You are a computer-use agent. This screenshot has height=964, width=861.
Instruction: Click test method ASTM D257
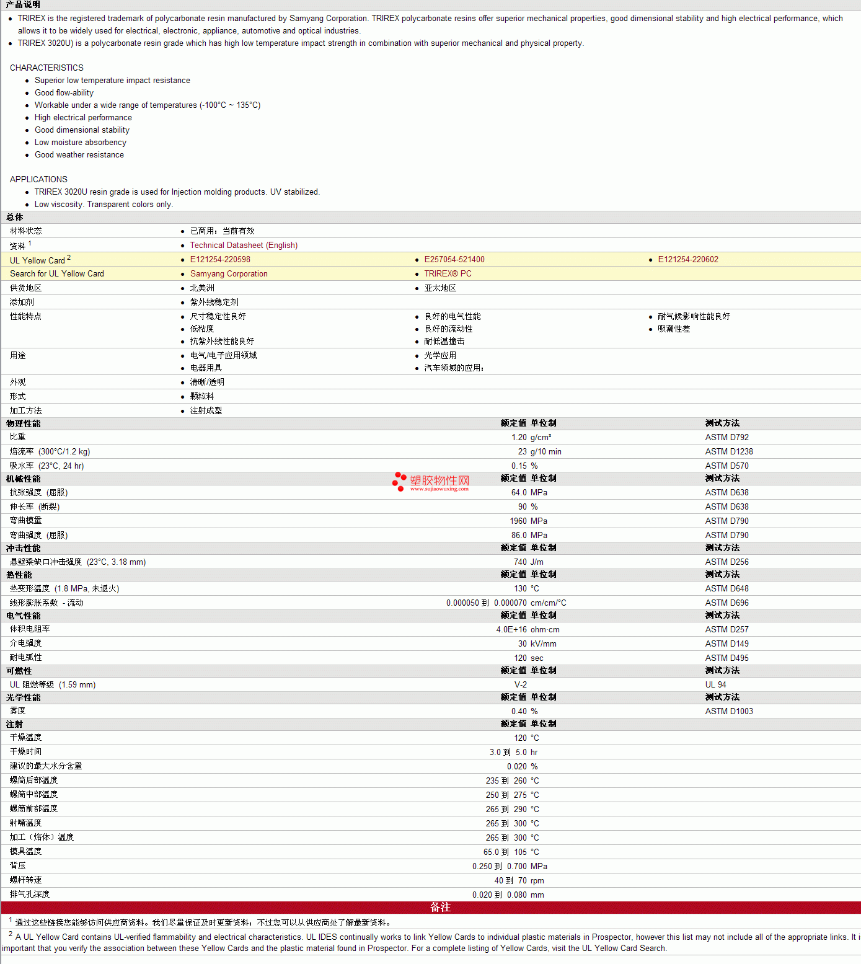coord(726,630)
